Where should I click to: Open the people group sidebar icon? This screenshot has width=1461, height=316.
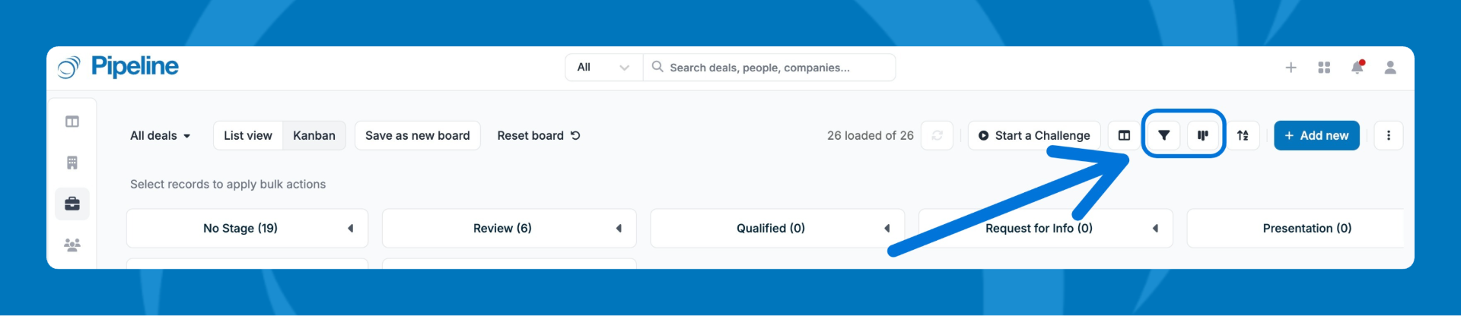point(72,245)
